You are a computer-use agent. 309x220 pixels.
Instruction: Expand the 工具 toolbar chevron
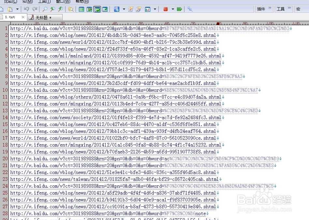click(x=289, y=8)
